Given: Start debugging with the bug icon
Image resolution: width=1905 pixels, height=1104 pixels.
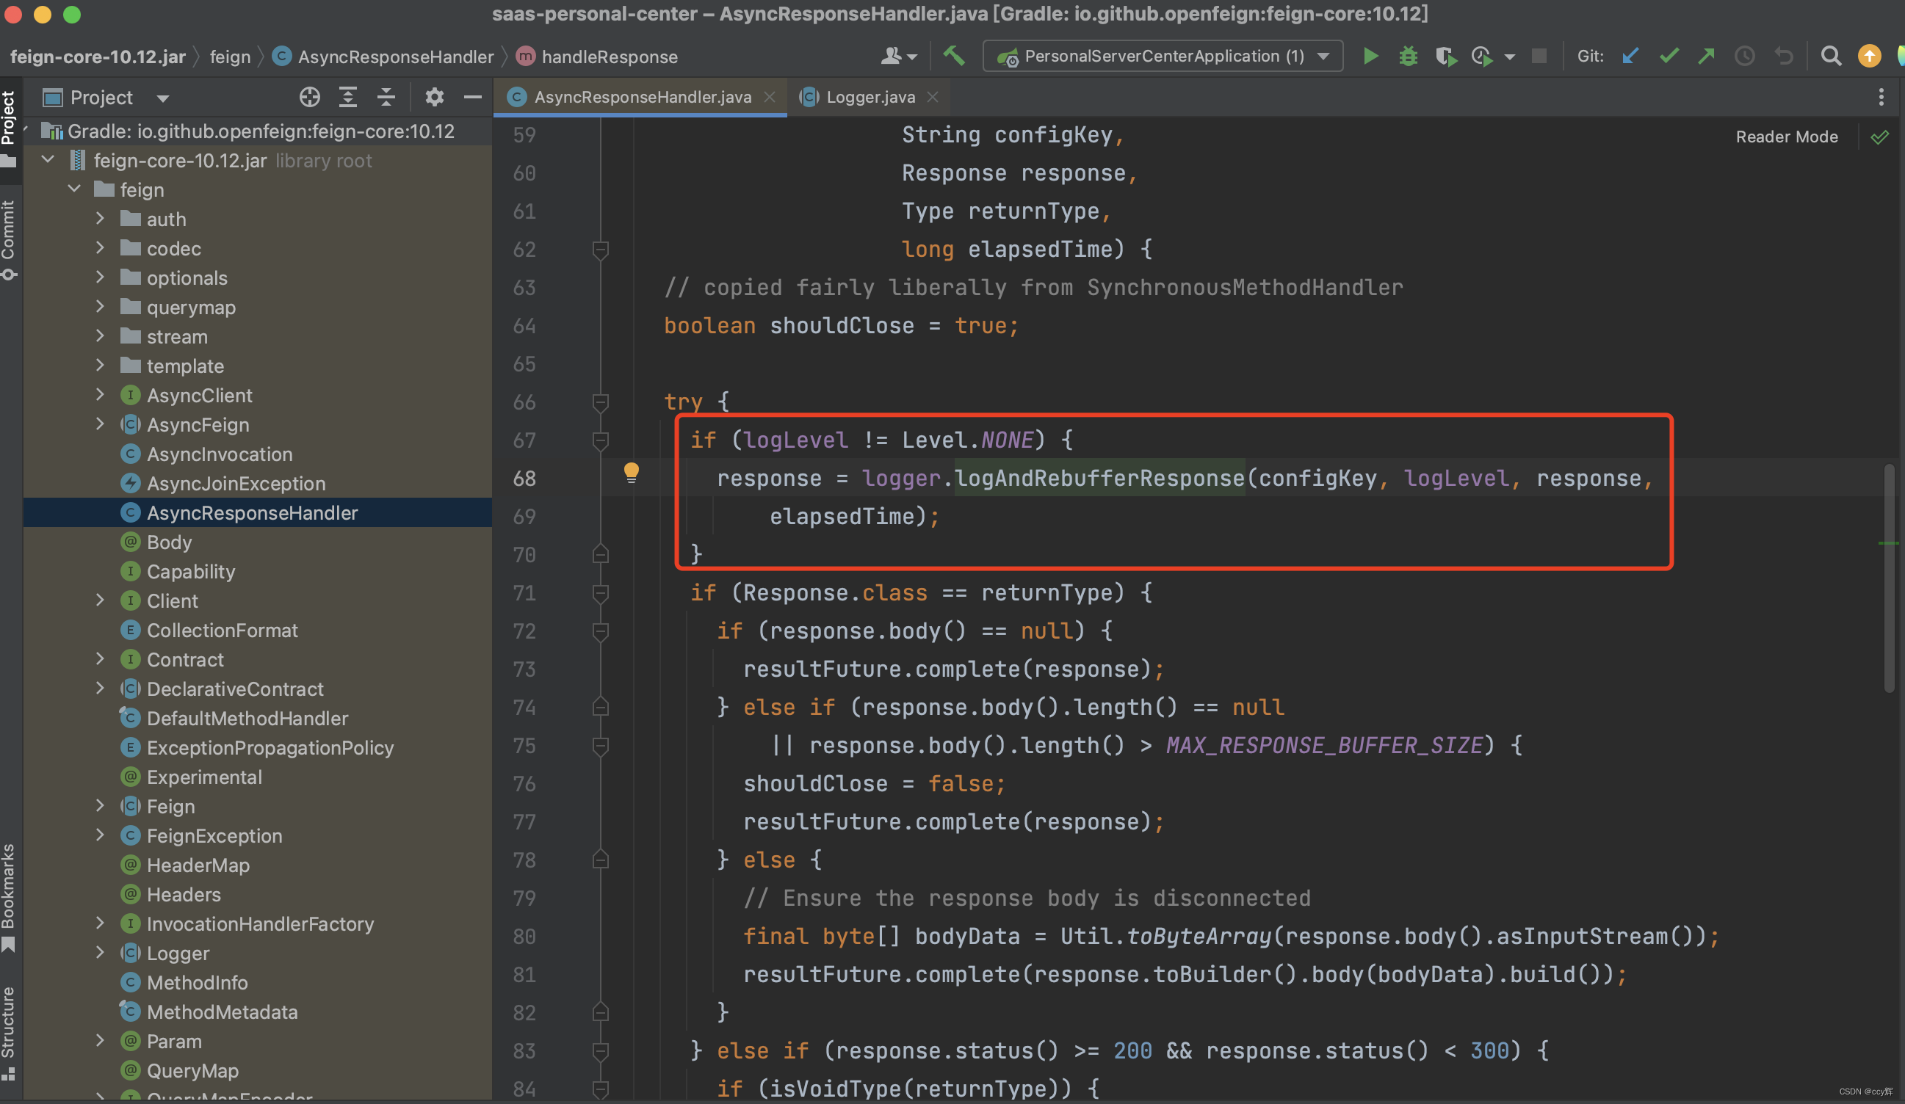Looking at the screenshot, I should point(1408,56).
